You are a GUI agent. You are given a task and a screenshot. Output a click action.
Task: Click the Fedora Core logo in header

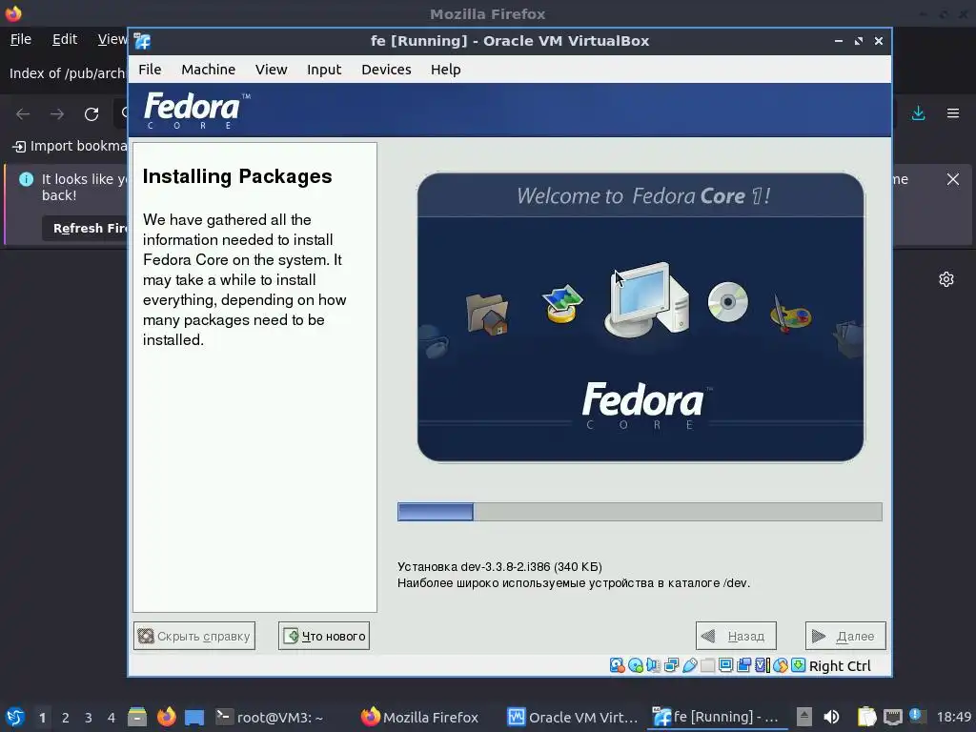point(196,111)
